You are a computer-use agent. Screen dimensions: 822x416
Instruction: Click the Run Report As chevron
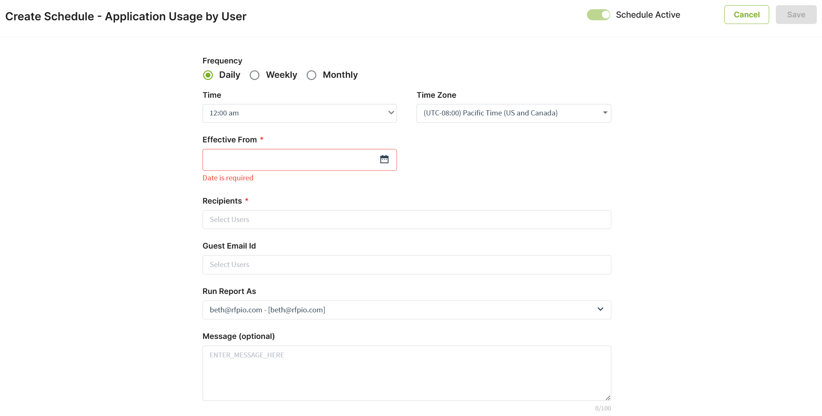pos(600,309)
